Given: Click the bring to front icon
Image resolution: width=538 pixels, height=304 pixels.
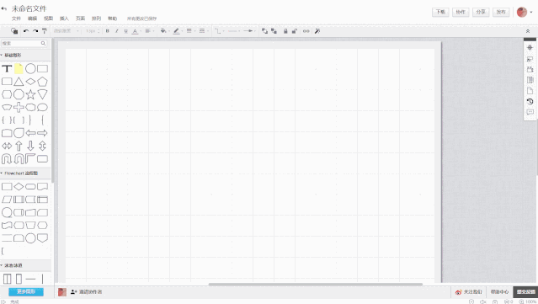Looking at the screenshot, I should click(264, 31).
